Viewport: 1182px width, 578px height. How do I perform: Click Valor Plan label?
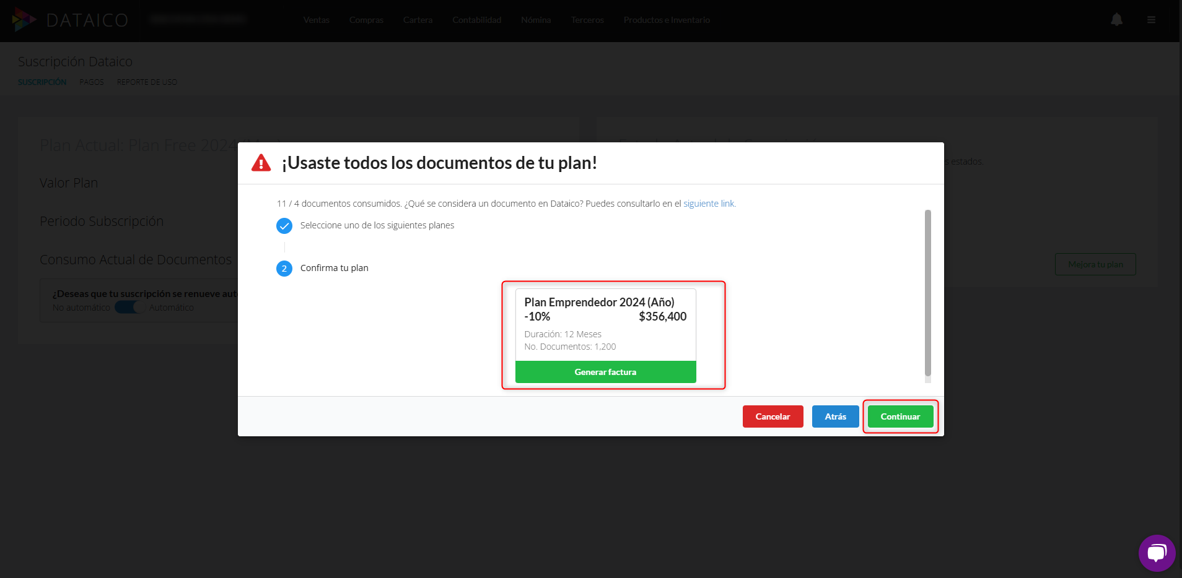coord(69,183)
